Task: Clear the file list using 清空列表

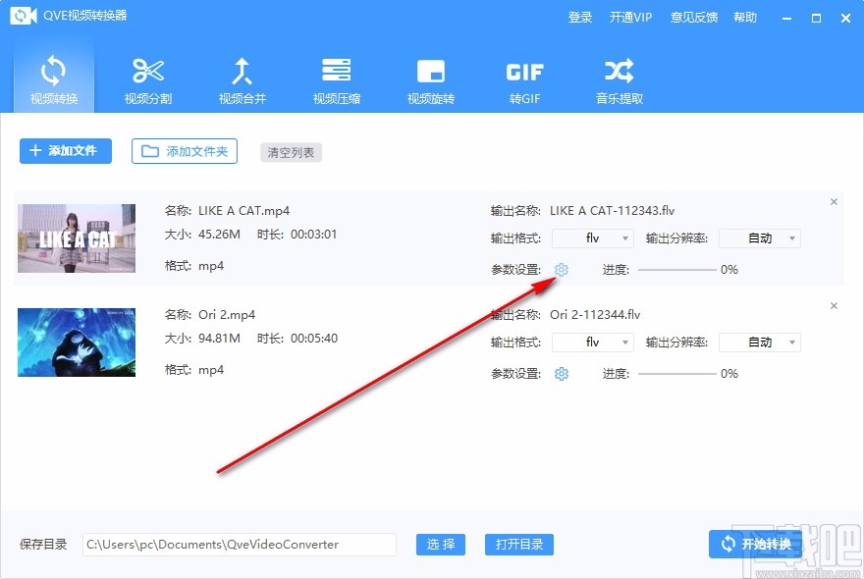Action: 291,152
